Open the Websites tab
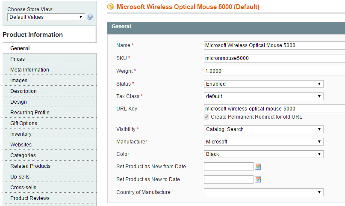Viewport: 345px width, 206px height. [x=50, y=144]
